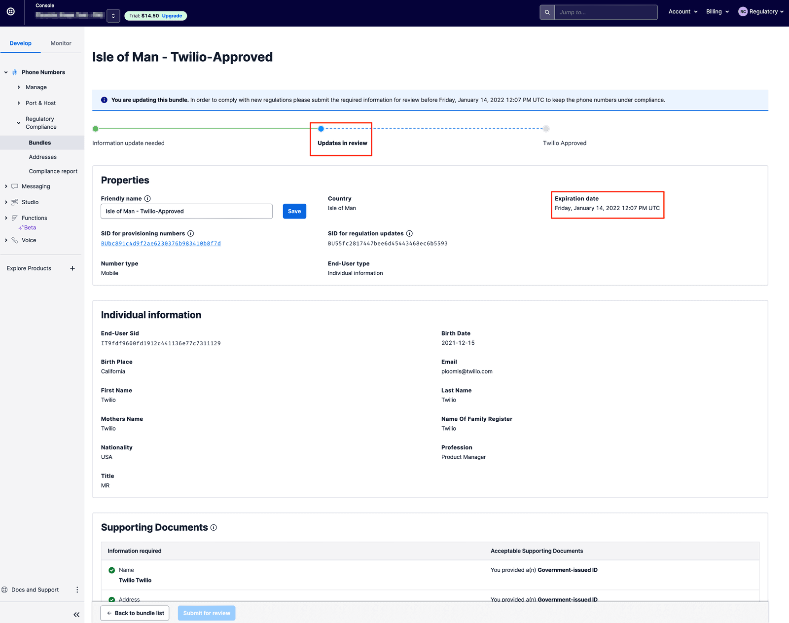Viewport: 789px width, 623px height.
Task: Collapse sidebar using the double-chevron icon
Action: (x=76, y=615)
